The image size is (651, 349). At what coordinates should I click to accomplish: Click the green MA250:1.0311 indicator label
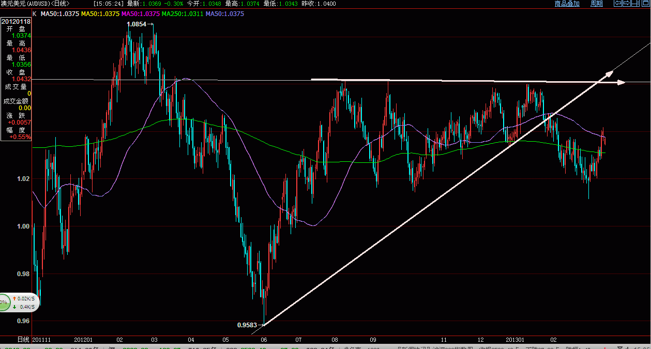183,13
